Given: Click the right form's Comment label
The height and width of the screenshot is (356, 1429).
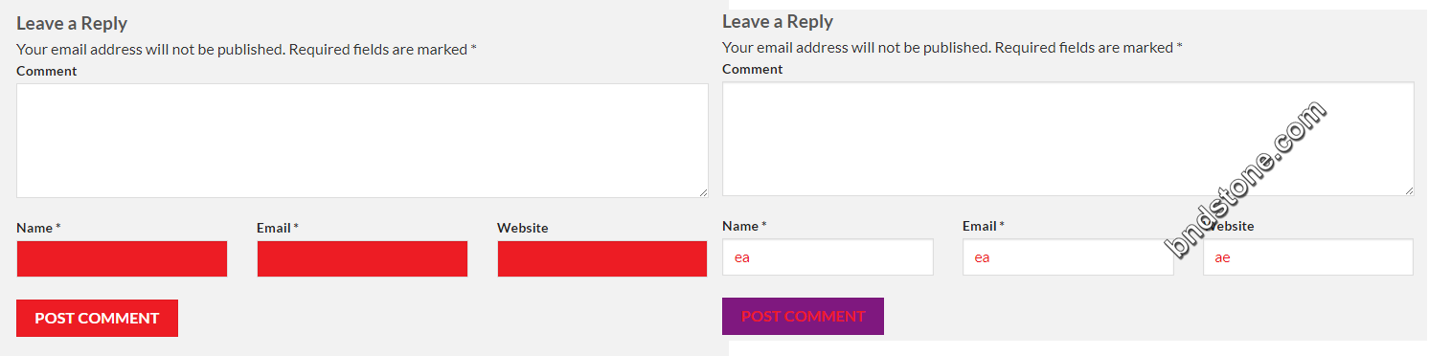Looking at the screenshot, I should pos(753,69).
